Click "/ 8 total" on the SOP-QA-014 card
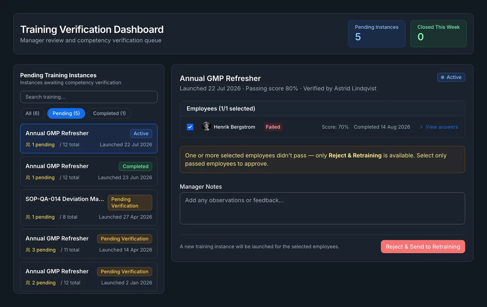This screenshot has height=307, width=487. point(68,217)
